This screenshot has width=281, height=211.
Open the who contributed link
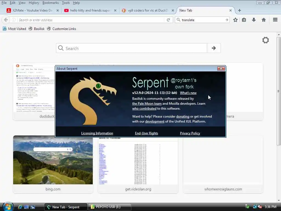click(x=144, y=108)
